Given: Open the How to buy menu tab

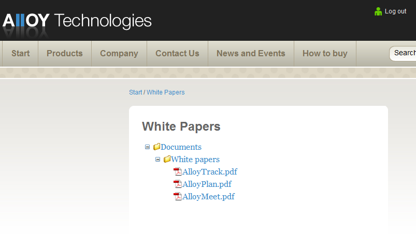Looking at the screenshot, I should click(325, 53).
